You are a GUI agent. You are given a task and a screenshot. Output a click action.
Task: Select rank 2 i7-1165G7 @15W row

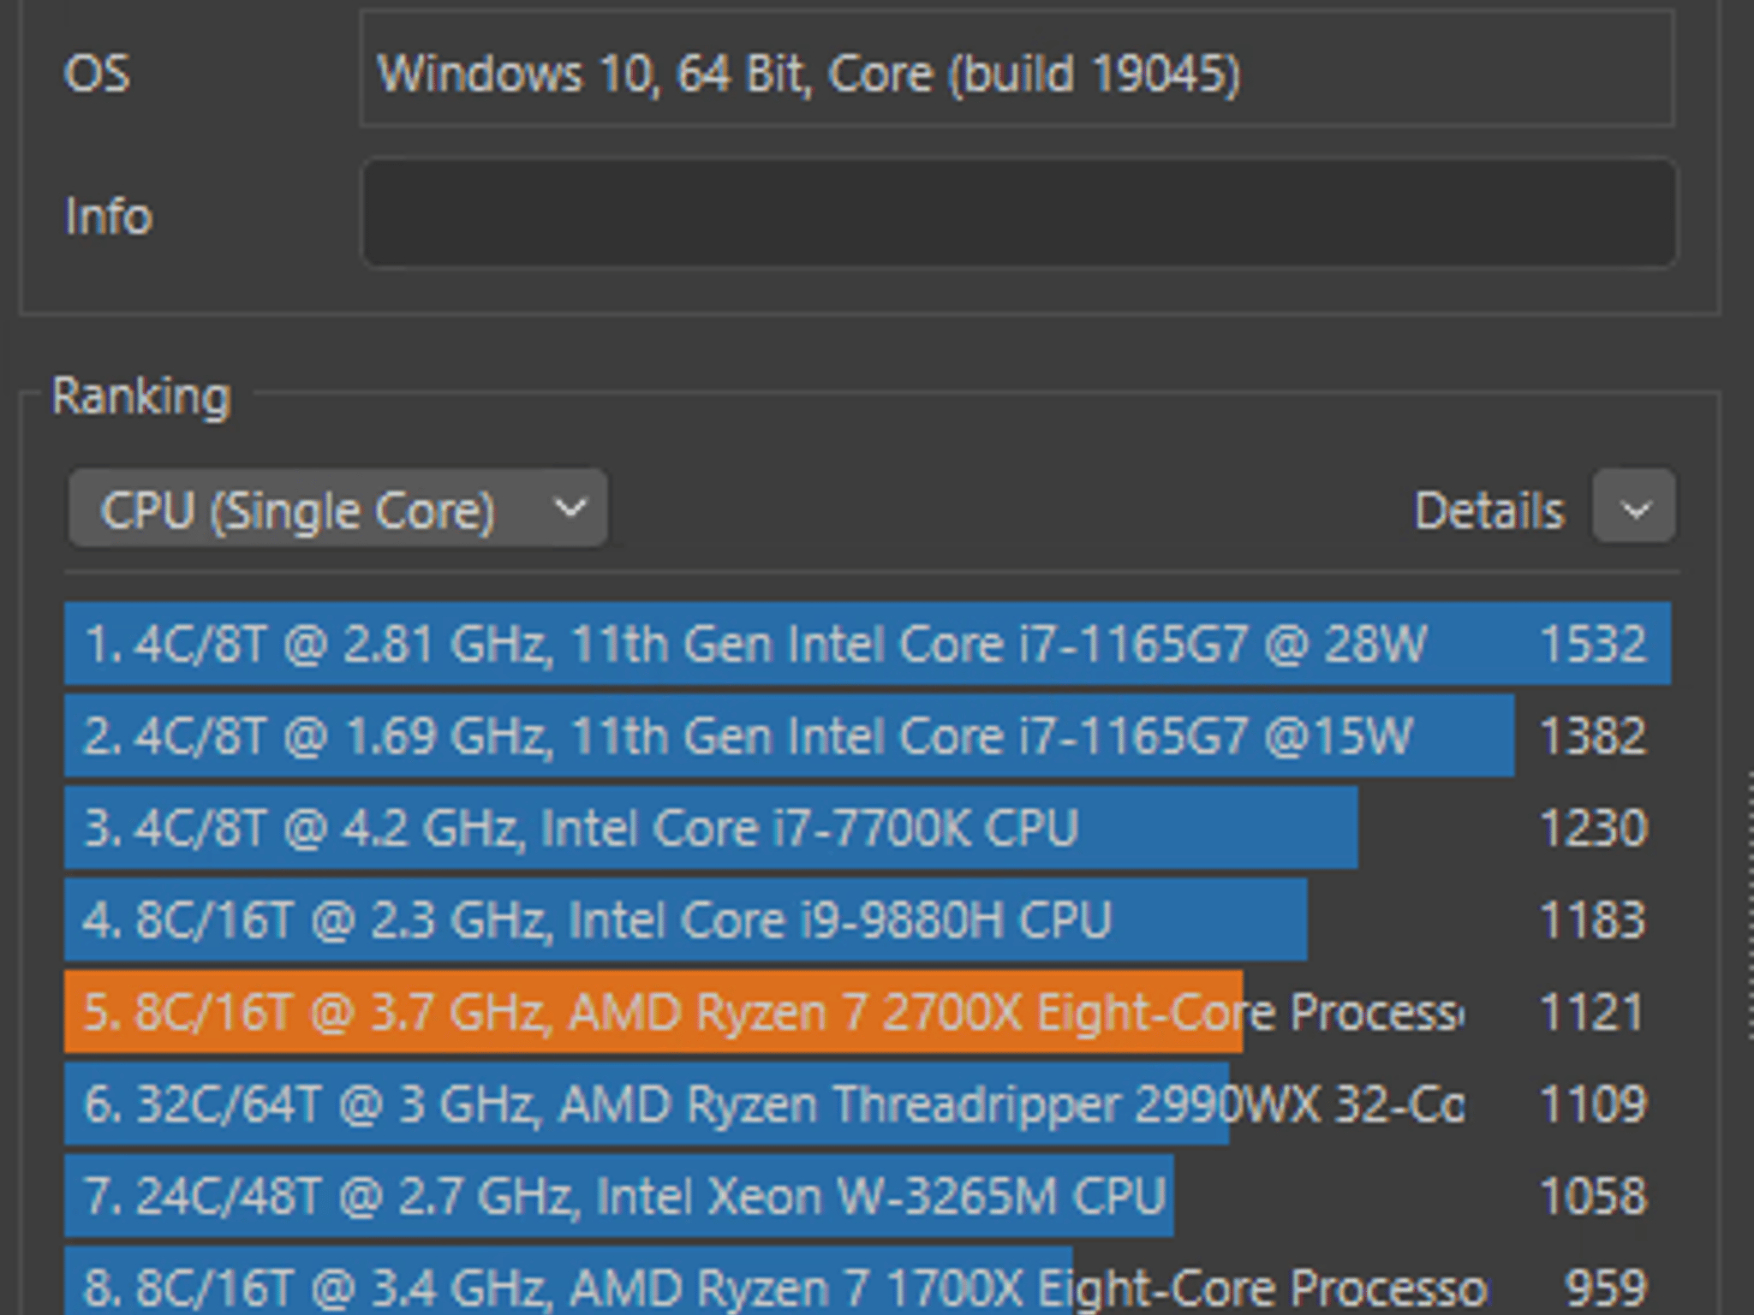click(x=868, y=736)
